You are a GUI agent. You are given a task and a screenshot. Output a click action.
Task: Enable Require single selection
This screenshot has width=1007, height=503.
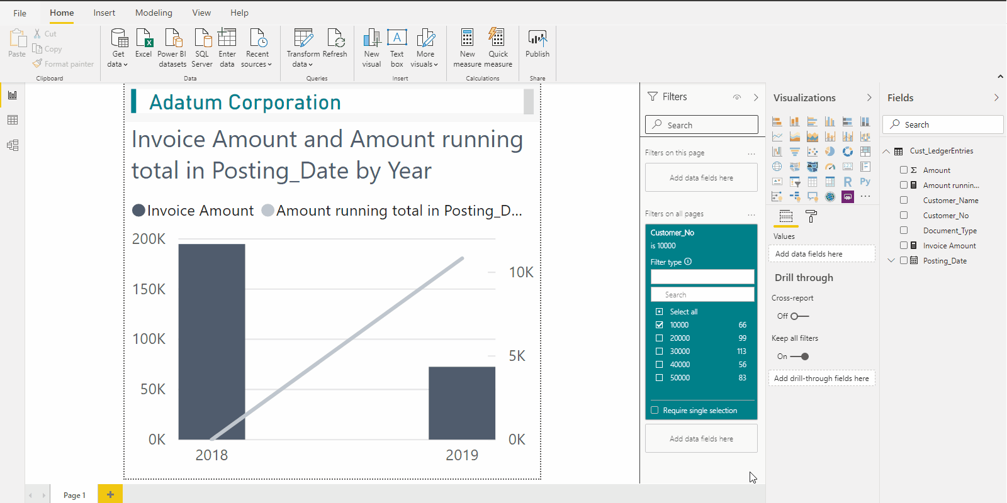pos(655,411)
